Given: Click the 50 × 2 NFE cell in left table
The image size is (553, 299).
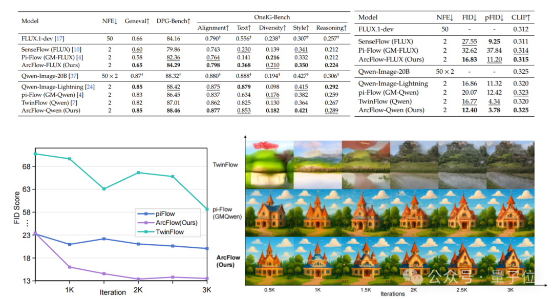Looking at the screenshot, I should coord(110,76).
